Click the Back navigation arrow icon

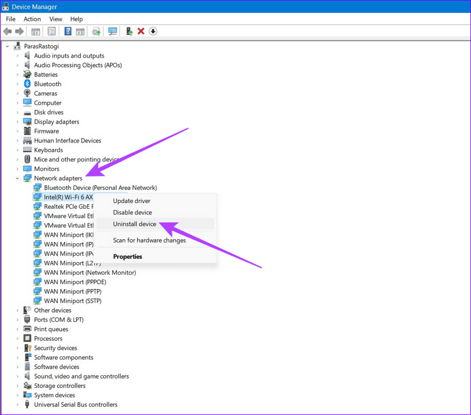click(x=7, y=31)
